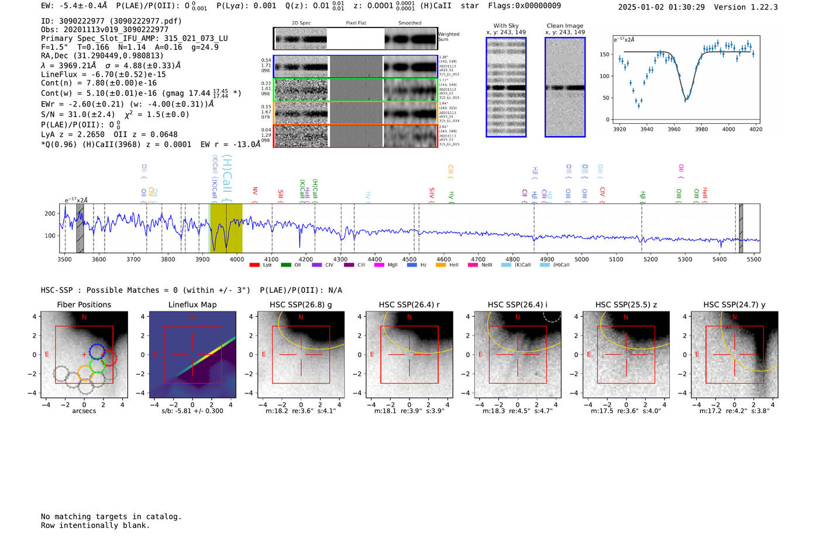
Task: Select "No matching targets in catalog." text
Action: [111, 517]
